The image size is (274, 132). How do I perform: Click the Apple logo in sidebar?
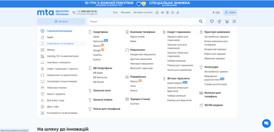43,37
